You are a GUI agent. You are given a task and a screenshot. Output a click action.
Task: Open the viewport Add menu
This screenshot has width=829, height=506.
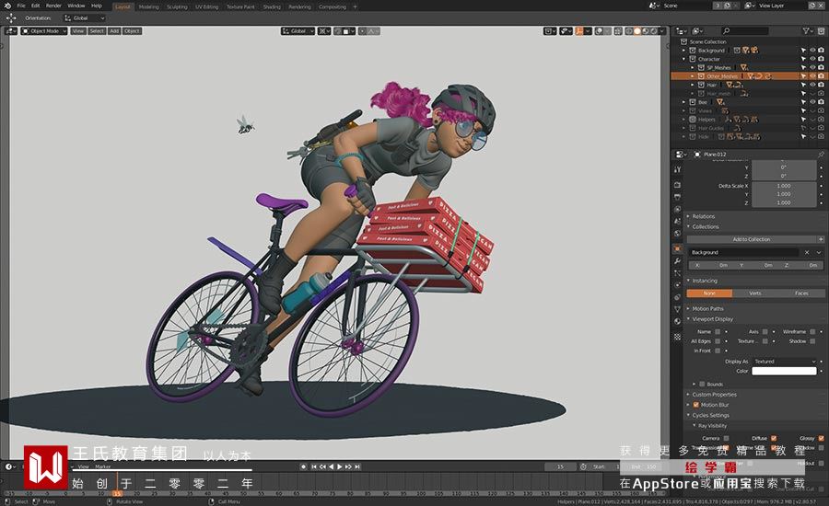click(114, 31)
